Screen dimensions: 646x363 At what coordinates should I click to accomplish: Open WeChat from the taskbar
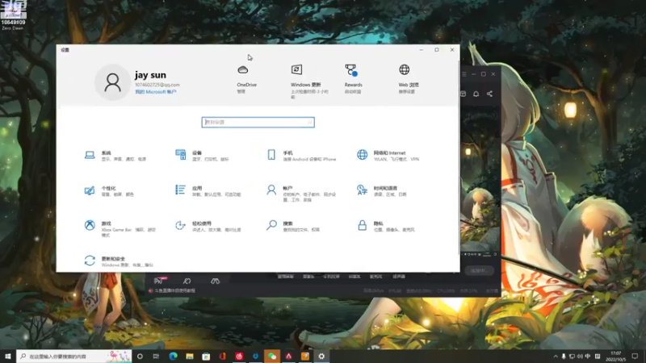click(x=272, y=356)
